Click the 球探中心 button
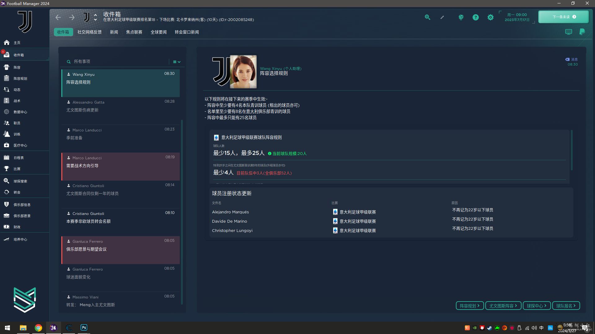 point(537,306)
